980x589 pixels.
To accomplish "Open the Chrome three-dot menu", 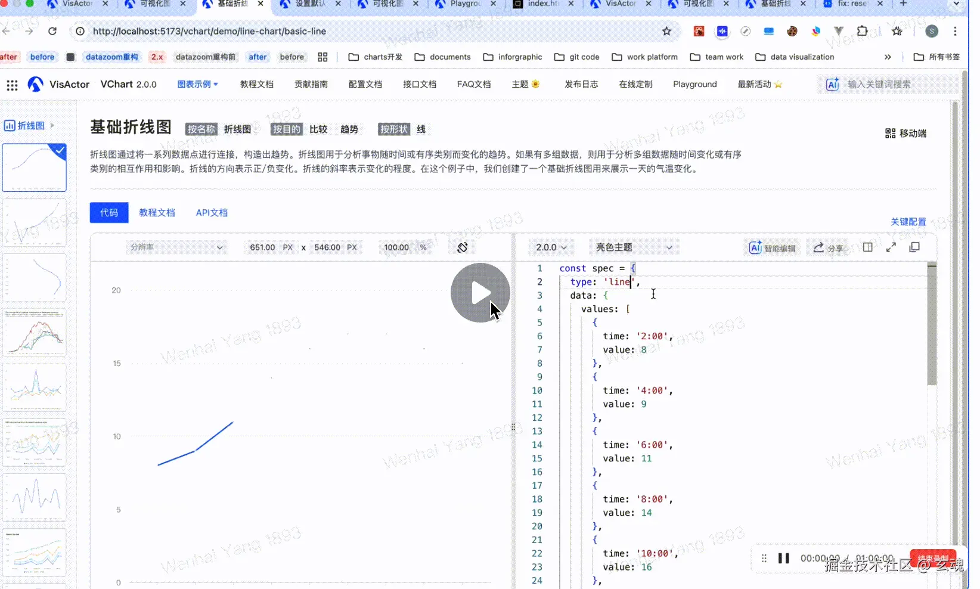I will coord(955,31).
